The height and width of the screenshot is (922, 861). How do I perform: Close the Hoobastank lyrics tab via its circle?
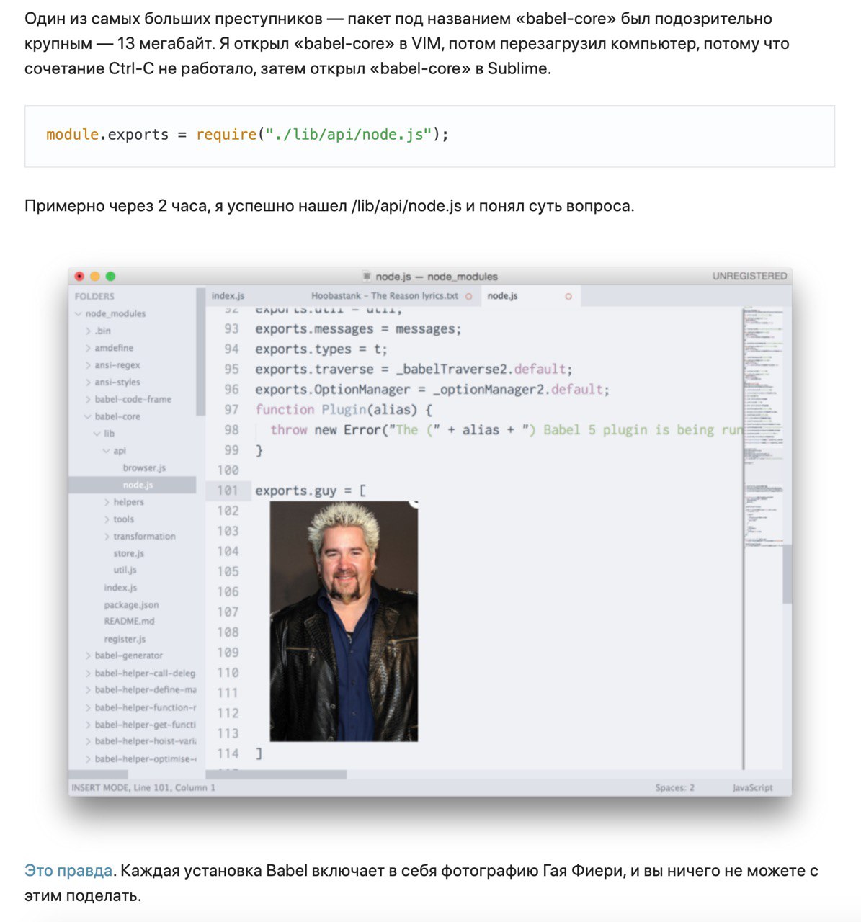pos(468,297)
